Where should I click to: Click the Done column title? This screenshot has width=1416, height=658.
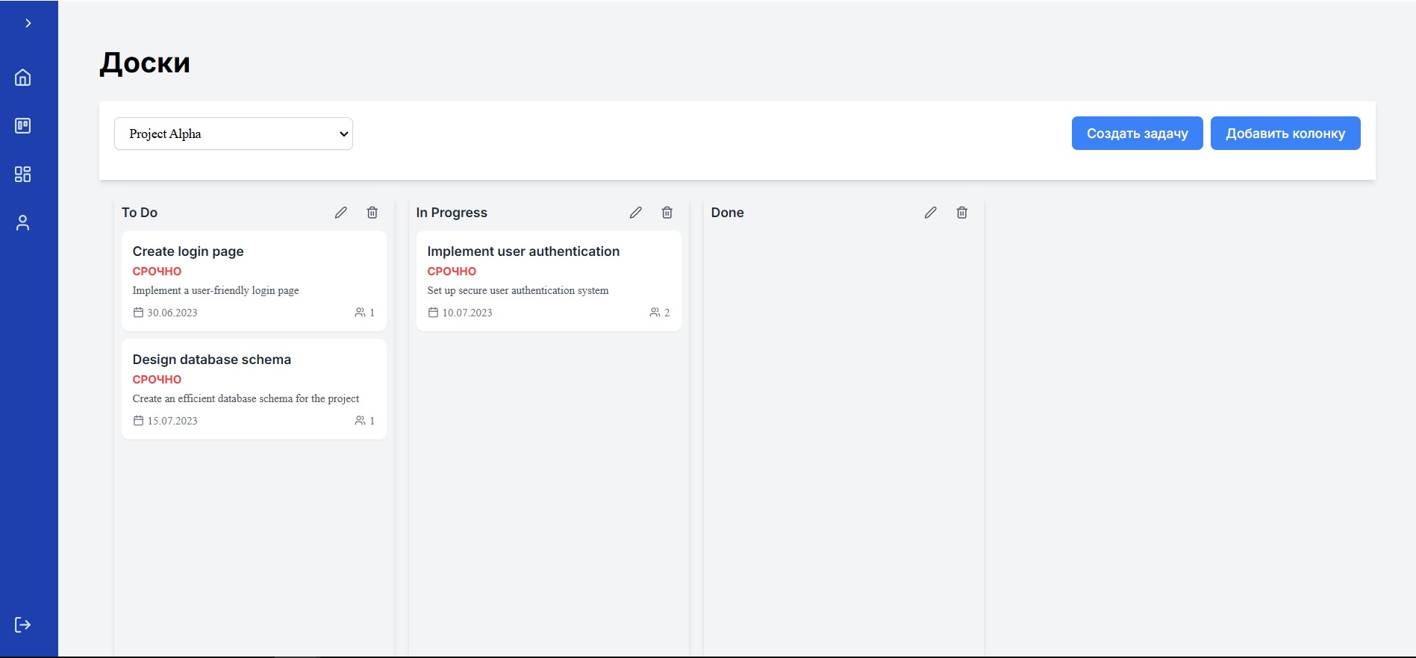tap(728, 213)
